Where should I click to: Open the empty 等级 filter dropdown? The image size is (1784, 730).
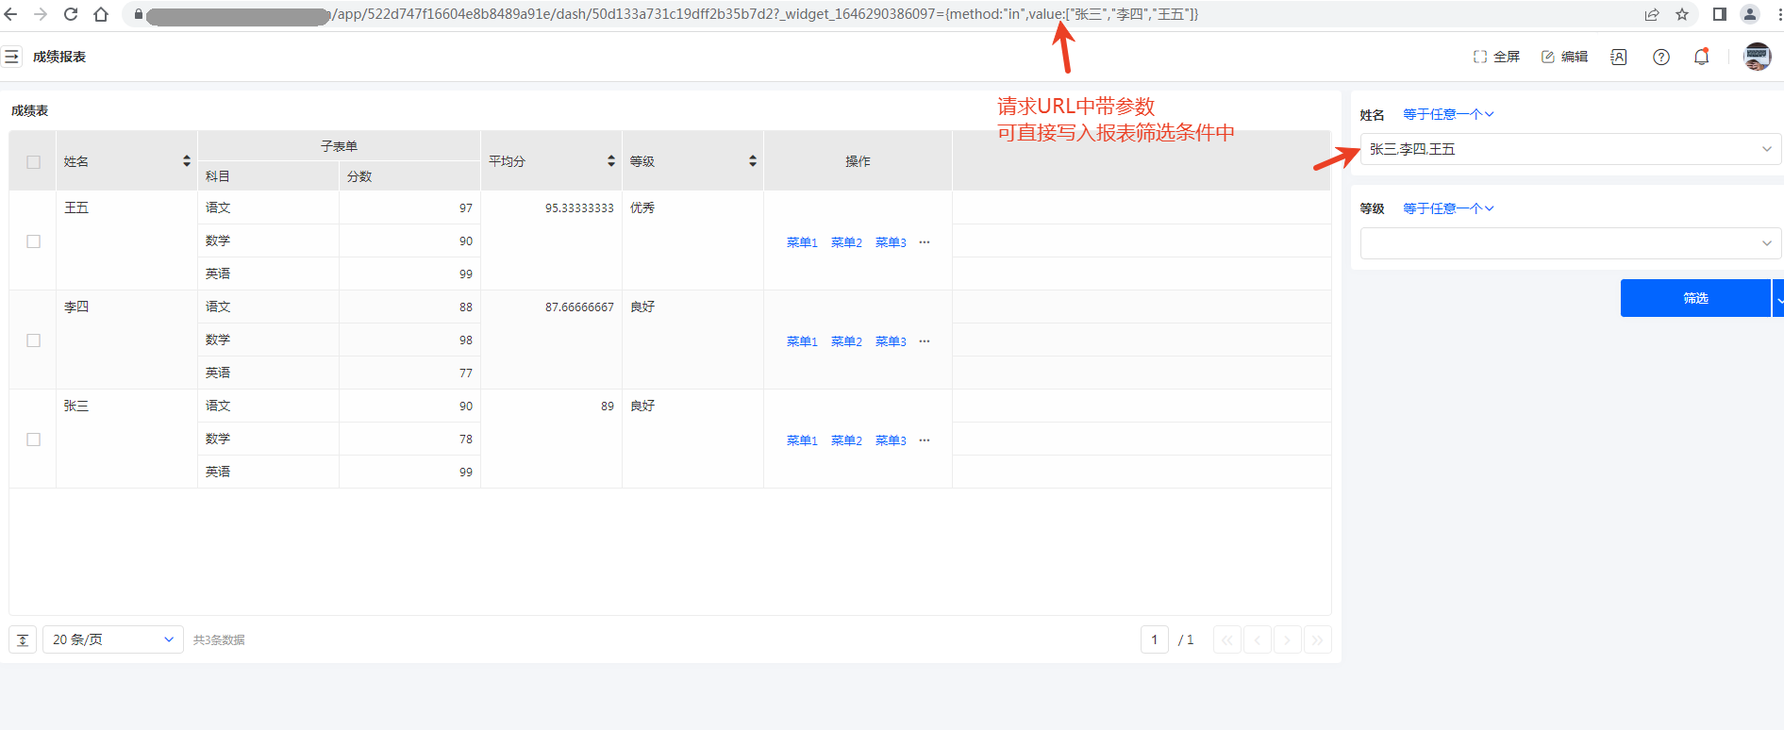click(x=1570, y=243)
